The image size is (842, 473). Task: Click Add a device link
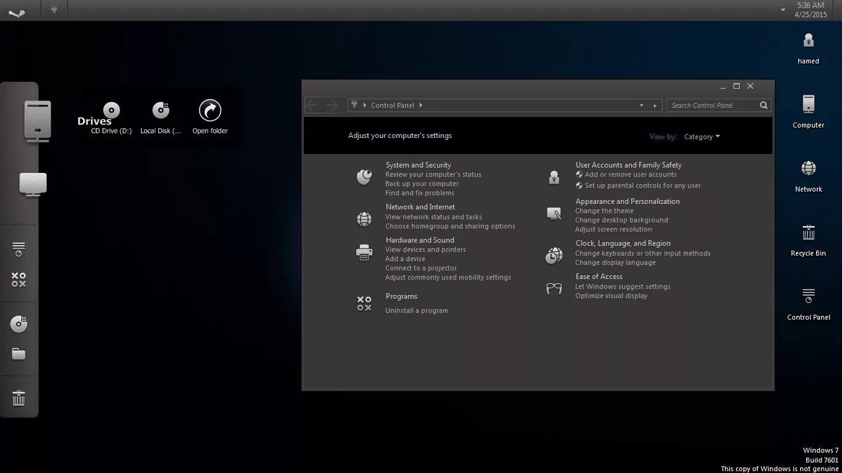click(x=406, y=259)
